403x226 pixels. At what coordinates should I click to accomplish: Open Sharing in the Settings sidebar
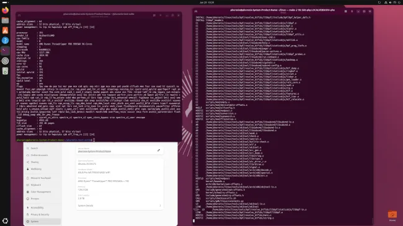[x=42, y=162]
